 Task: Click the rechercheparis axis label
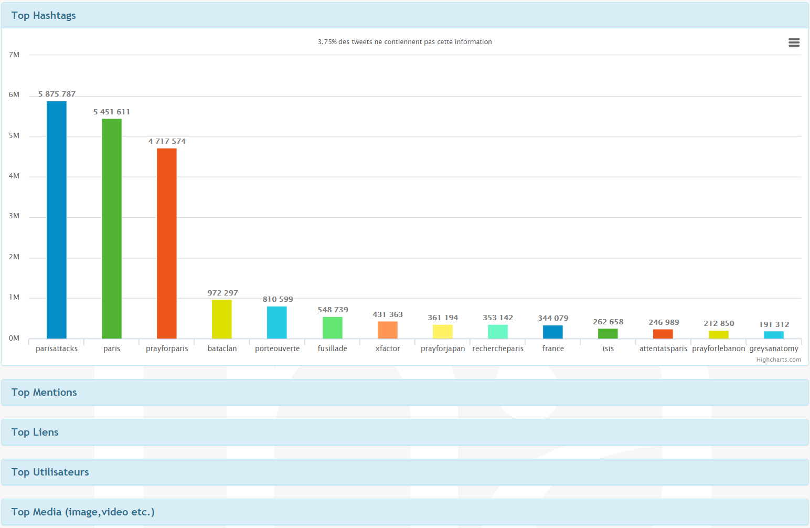click(498, 349)
